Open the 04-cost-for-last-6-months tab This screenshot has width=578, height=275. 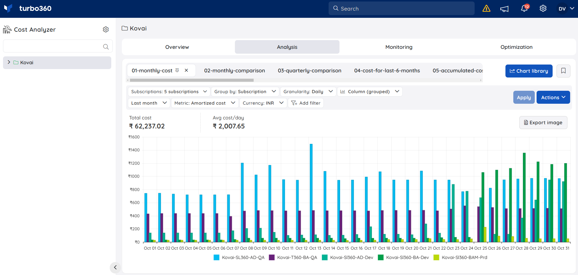(x=387, y=71)
